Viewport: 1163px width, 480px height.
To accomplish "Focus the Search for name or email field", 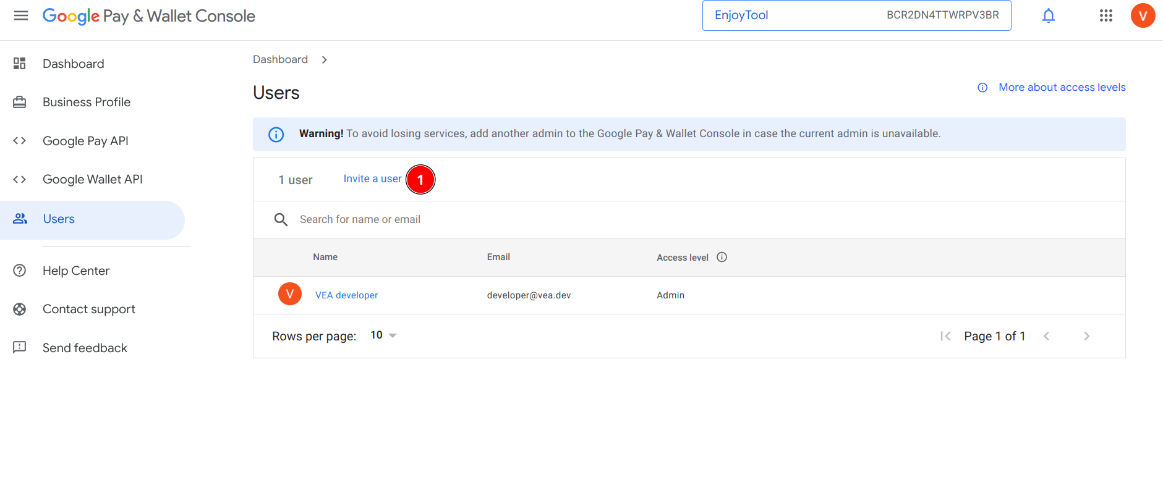I will (689, 219).
